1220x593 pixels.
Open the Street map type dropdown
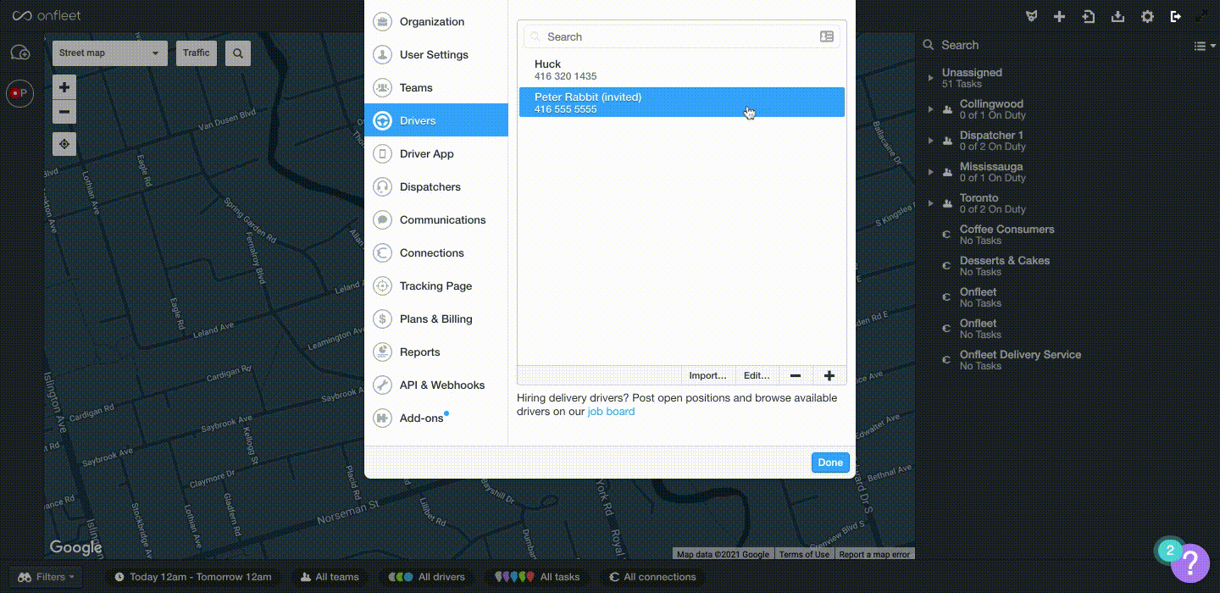point(109,53)
